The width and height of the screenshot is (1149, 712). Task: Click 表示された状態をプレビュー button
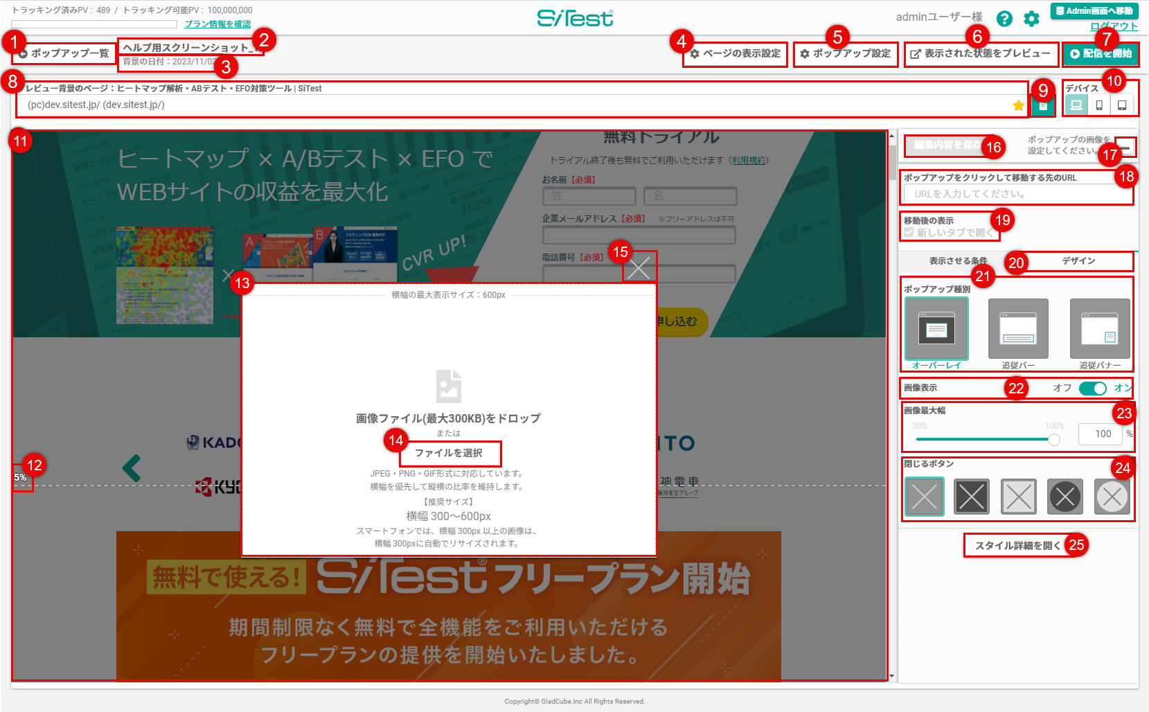(x=981, y=53)
